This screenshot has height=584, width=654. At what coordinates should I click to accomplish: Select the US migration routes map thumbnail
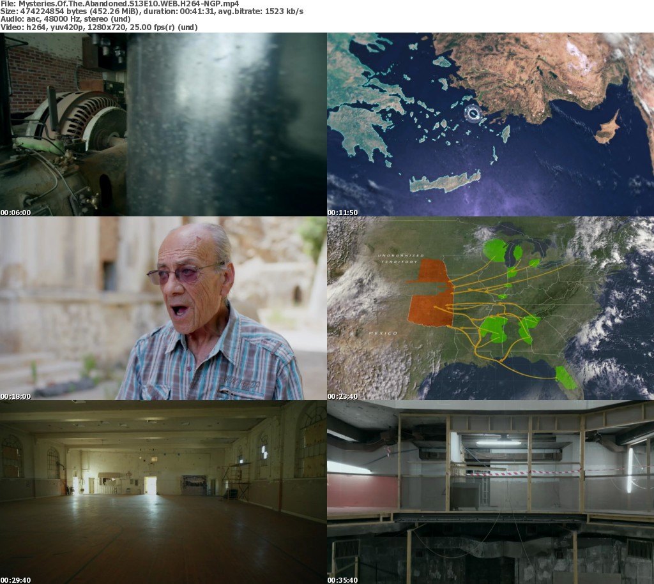490,308
